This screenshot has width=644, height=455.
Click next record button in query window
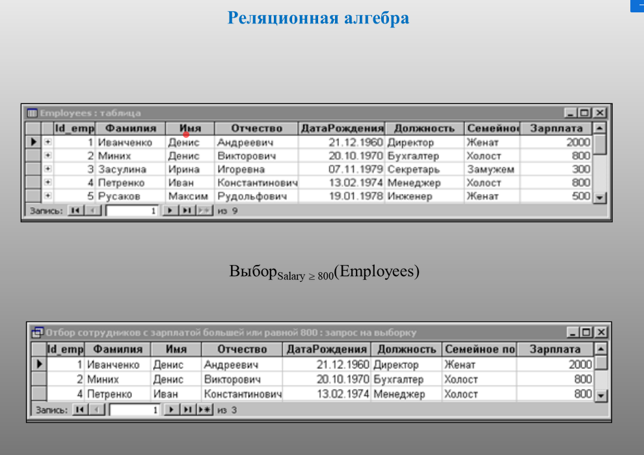point(171,409)
